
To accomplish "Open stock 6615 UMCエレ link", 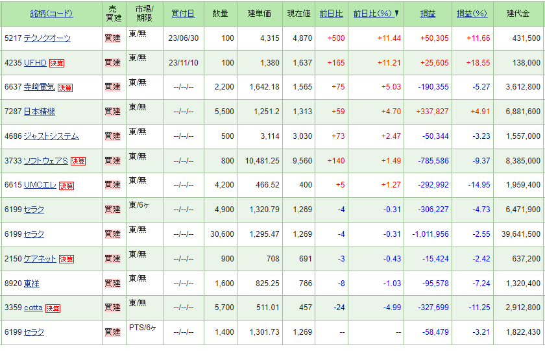I will point(40,185).
